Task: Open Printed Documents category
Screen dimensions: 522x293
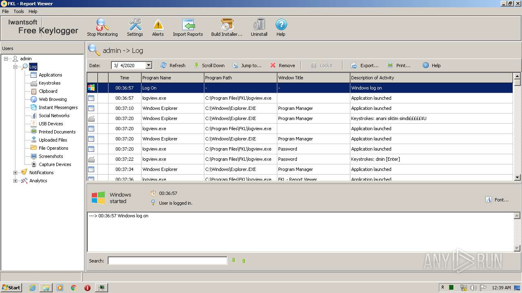Action: tap(57, 132)
